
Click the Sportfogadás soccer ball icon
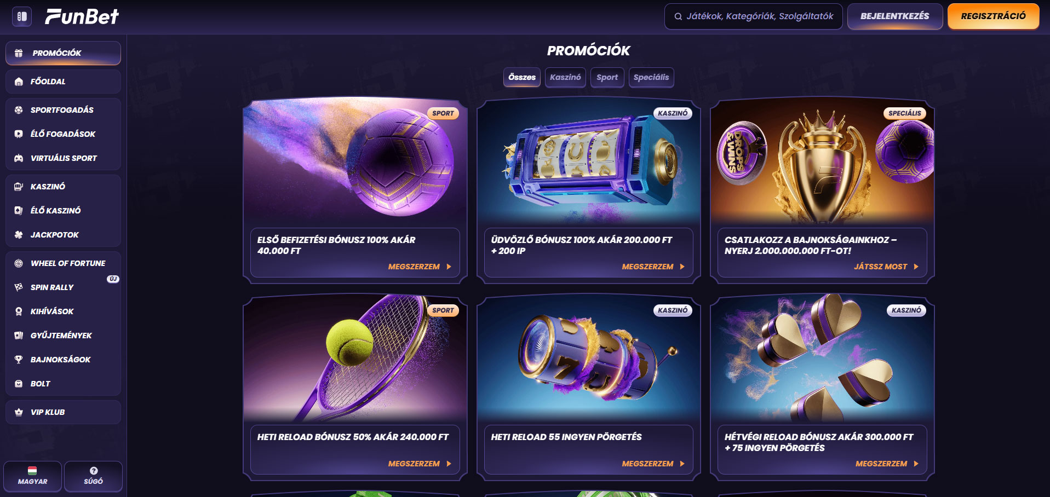click(x=19, y=110)
